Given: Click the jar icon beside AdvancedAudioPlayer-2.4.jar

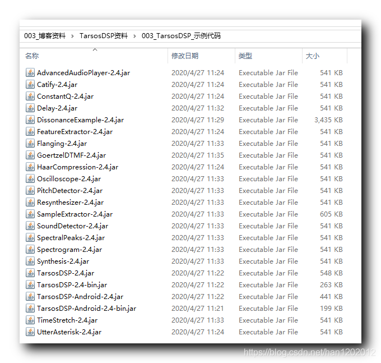Looking at the screenshot, I should click(30, 72).
